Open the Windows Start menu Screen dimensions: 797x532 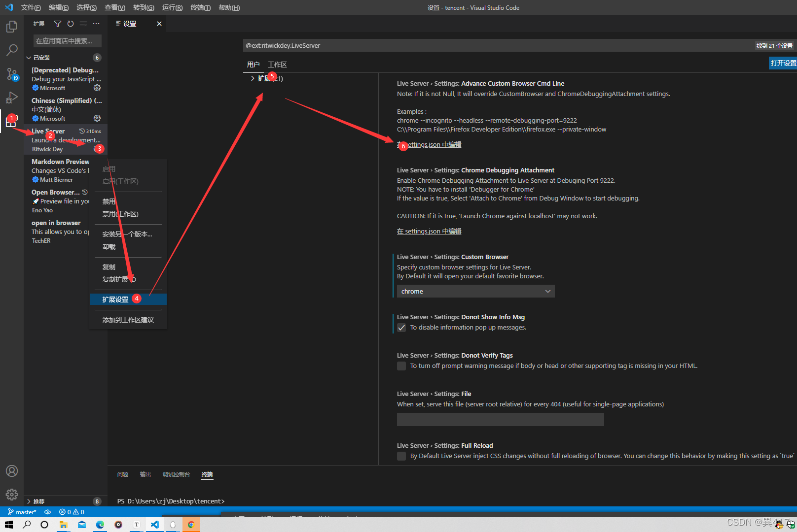9,525
